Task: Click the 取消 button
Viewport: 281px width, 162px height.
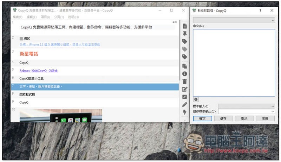Action: tap(244, 119)
